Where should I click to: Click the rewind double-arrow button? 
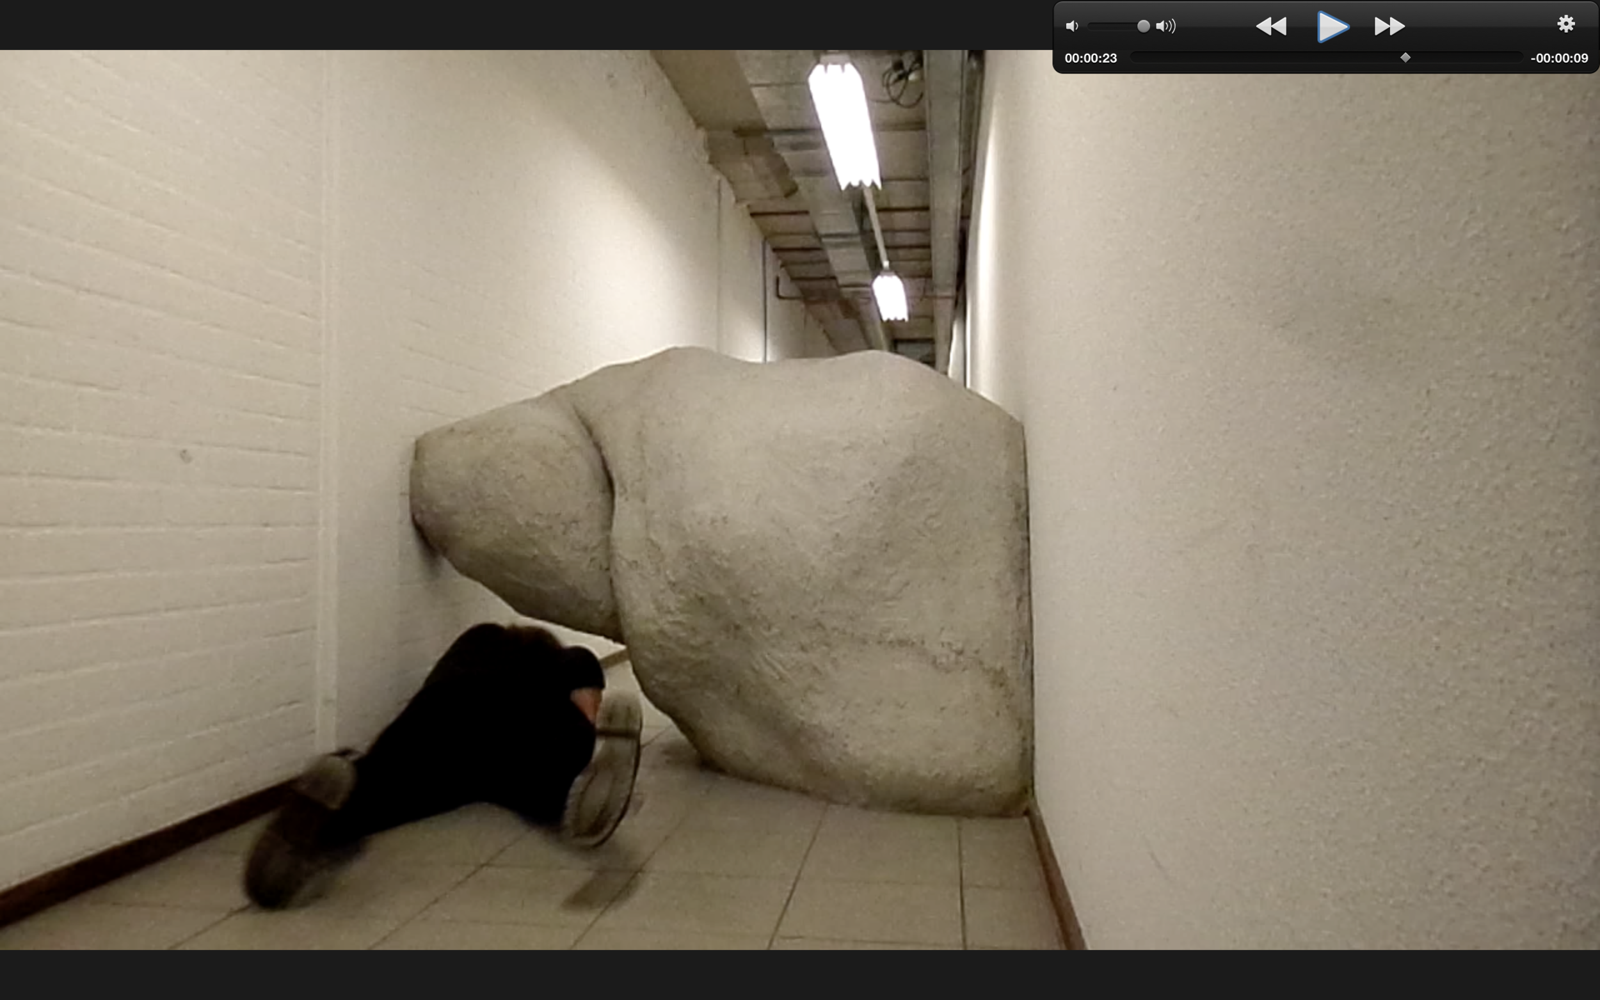click(1270, 26)
